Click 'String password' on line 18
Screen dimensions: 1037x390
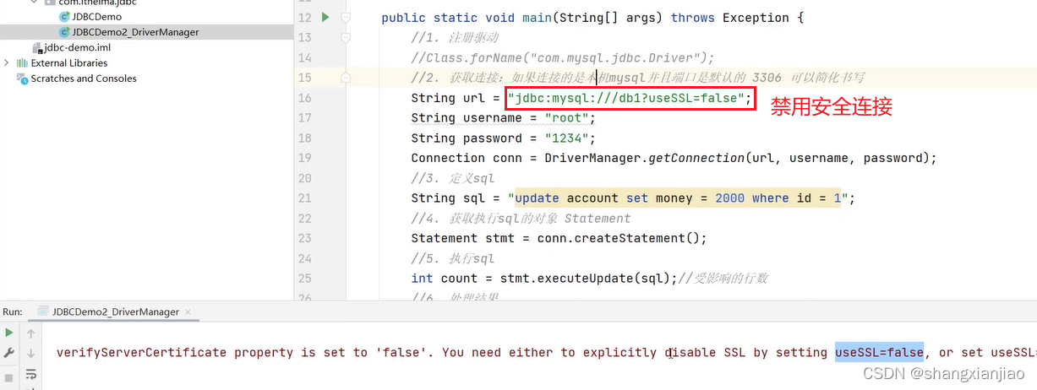tap(465, 138)
